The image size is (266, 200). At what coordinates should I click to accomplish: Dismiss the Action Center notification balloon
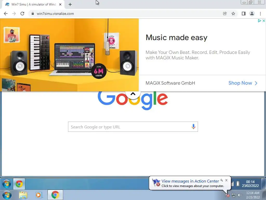pos(226,180)
